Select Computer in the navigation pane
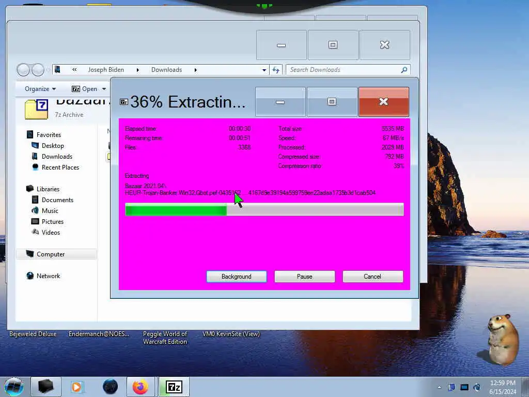This screenshot has height=397, width=529. [51, 254]
